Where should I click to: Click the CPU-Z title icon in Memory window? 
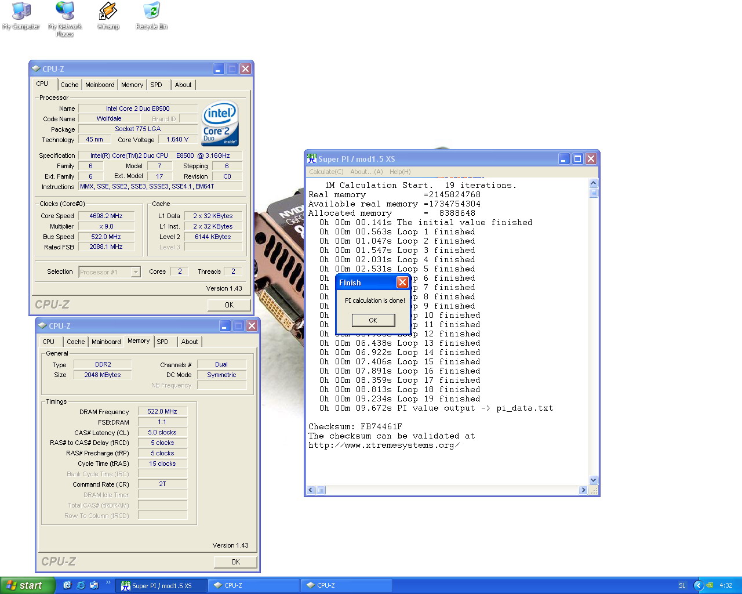point(42,325)
